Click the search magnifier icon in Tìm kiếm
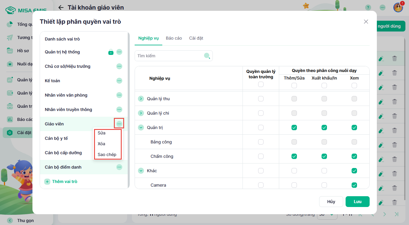Screen dimensions: 409x225 207,56
